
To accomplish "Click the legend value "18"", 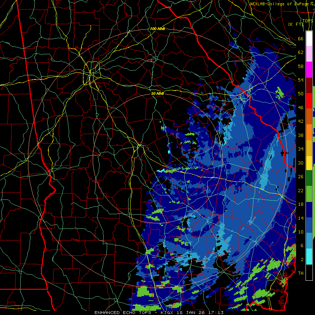I will point(301,204).
